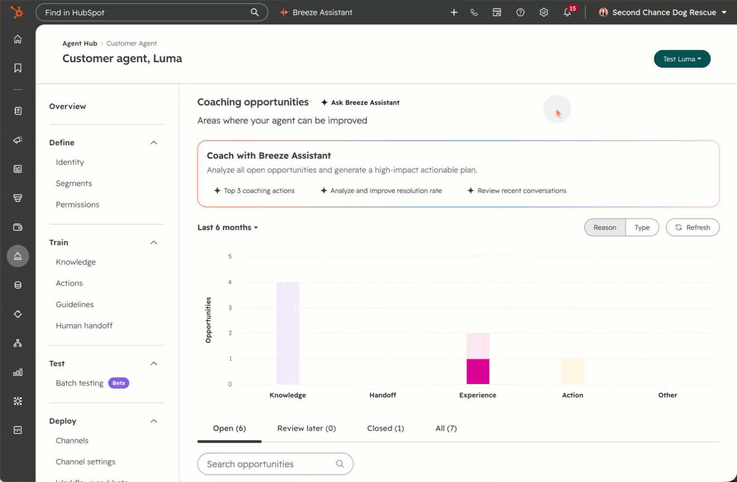Click the plus create icon in top bar
Image resolution: width=737 pixels, height=482 pixels.
coord(454,12)
